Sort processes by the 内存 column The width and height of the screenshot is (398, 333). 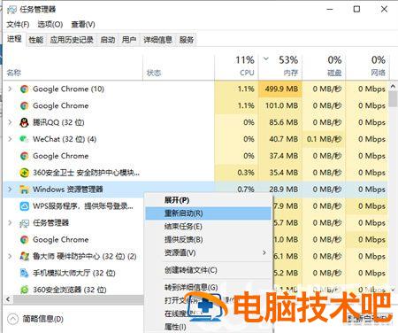(x=280, y=67)
